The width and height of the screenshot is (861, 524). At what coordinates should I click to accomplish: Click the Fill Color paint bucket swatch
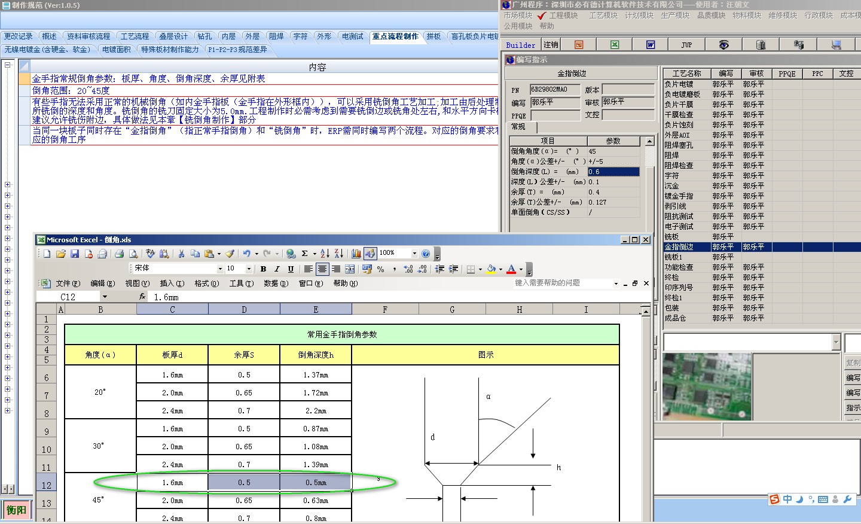pos(491,269)
